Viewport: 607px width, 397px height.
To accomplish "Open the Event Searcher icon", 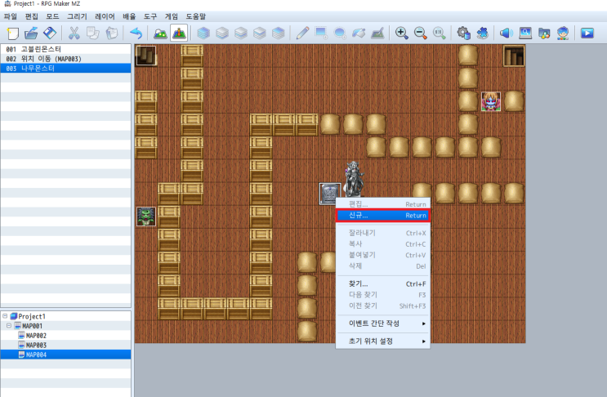I will (x=525, y=33).
